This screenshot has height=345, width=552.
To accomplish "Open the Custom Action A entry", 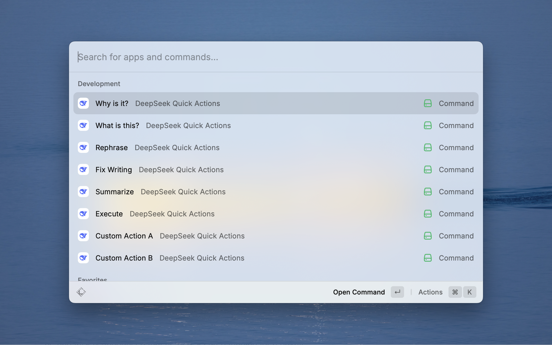I will (124, 236).
